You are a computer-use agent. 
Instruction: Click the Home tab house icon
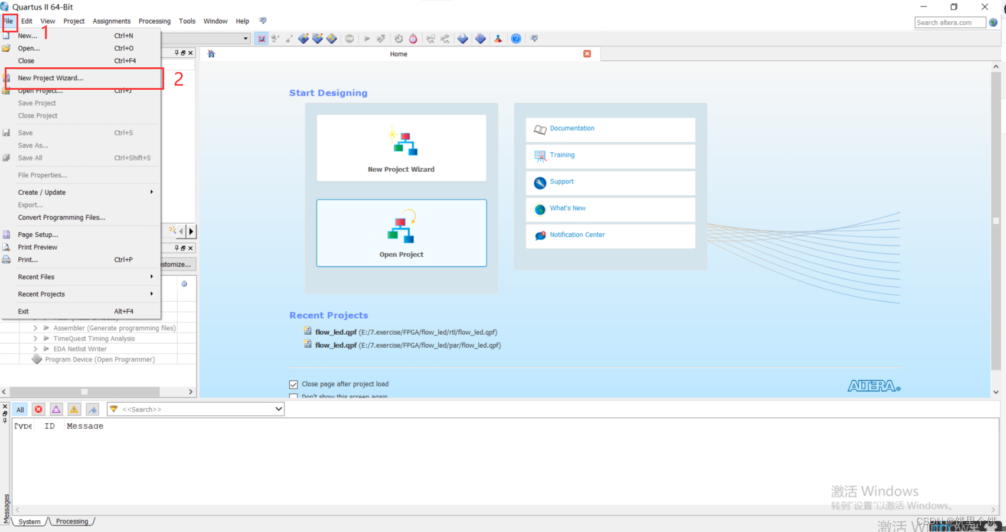coord(211,54)
